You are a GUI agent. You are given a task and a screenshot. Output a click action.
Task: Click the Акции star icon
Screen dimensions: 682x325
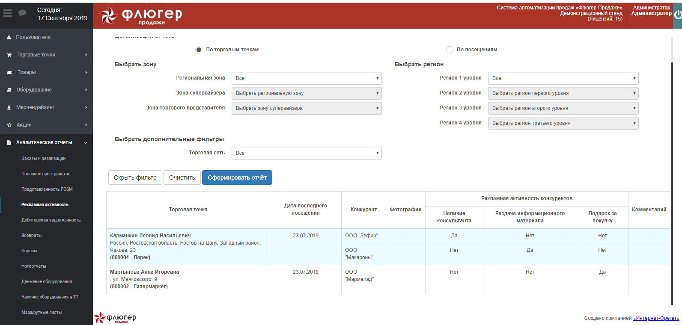(9, 125)
